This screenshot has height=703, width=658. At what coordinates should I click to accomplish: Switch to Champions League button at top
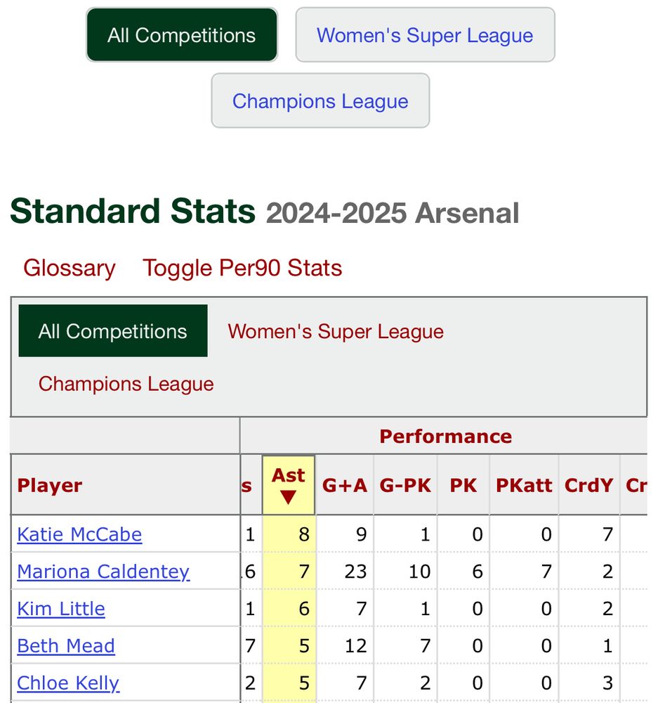coord(320,101)
